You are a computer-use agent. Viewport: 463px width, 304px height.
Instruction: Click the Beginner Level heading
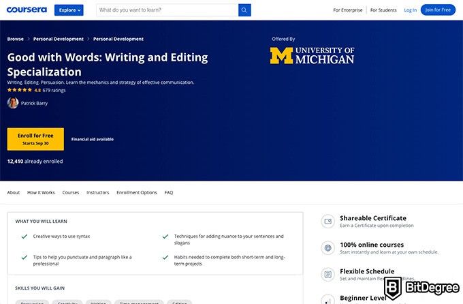point(363,298)
